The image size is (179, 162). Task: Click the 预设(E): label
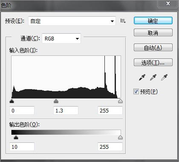[x=15, y=21]
